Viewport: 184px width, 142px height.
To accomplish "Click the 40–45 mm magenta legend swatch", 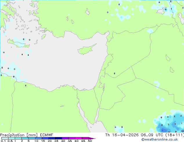I will (79, 138).
